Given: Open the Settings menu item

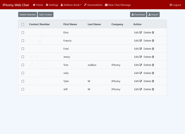Looking at the screenshot, I should pyautogui.click(x=52, y=5).
